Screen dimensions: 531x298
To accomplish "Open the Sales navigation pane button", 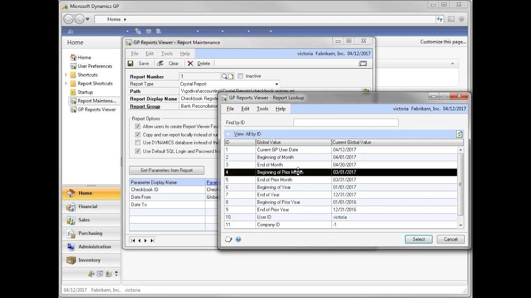I will [x=91, y=220].
